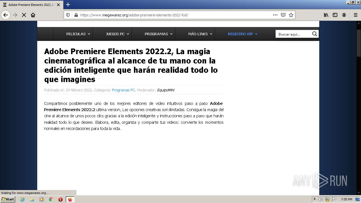
Task: Open tracking protection shield info
Action: (68, 15)
